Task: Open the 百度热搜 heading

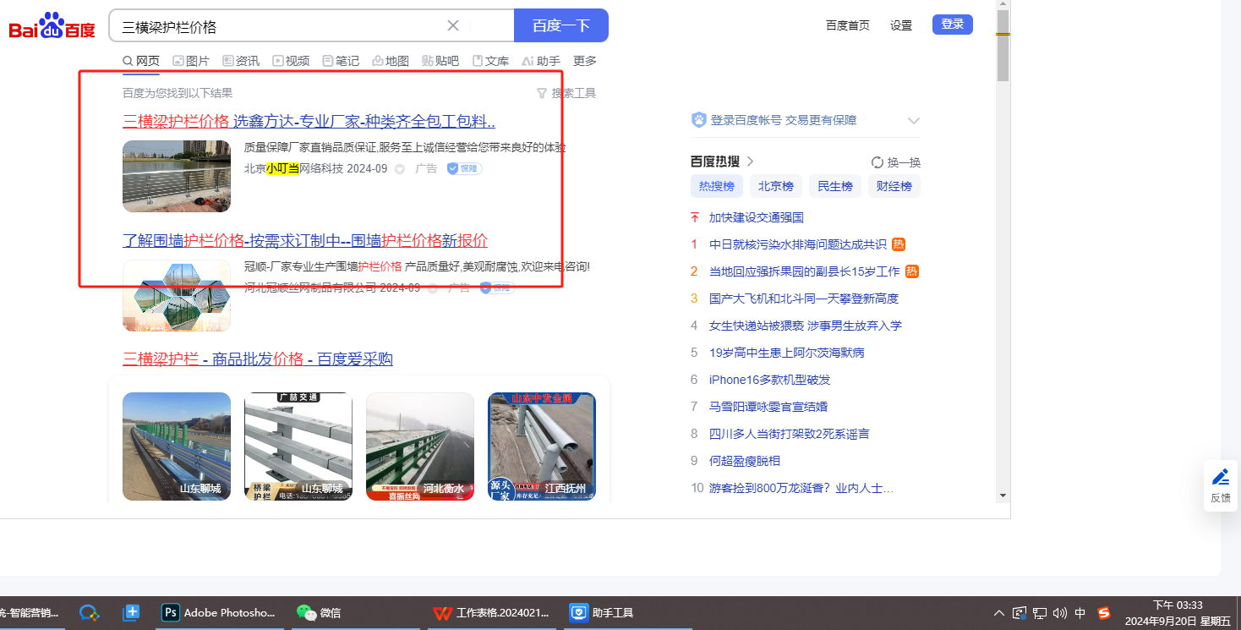Action: (x=715, y=162)
